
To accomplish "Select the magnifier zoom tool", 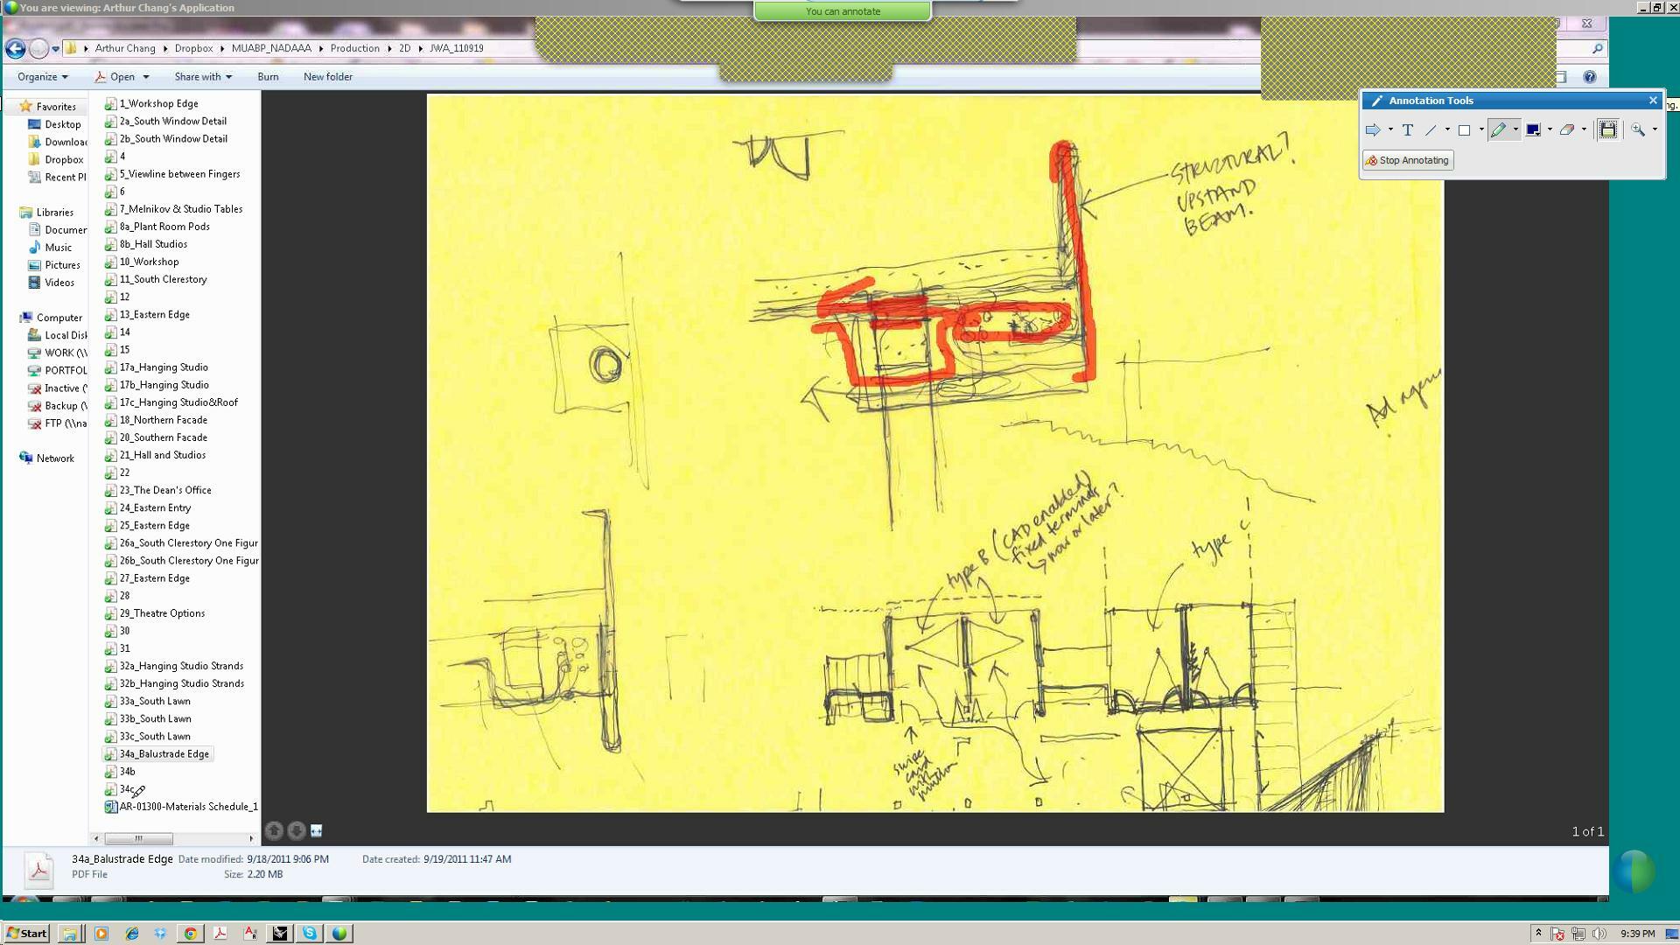I will pyautogui.click(x=1637, y=129).
